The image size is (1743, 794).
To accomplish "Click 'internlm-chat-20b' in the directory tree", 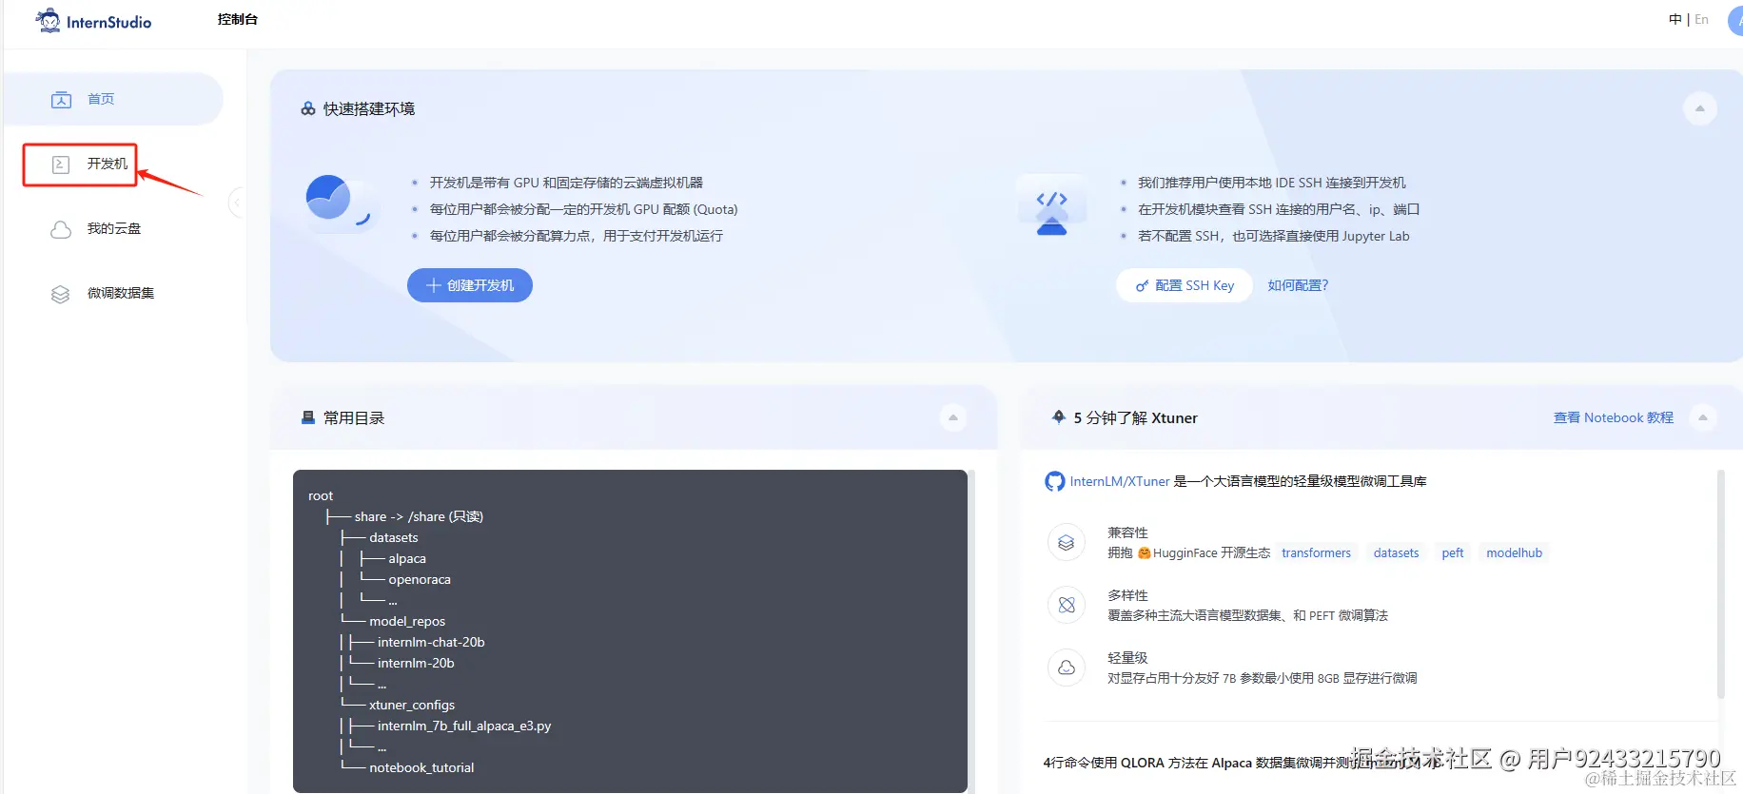I will coord(431,642).
